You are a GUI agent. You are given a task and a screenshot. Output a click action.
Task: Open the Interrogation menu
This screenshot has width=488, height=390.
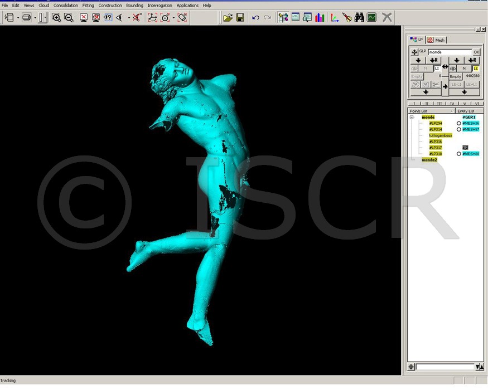point(160,5)
